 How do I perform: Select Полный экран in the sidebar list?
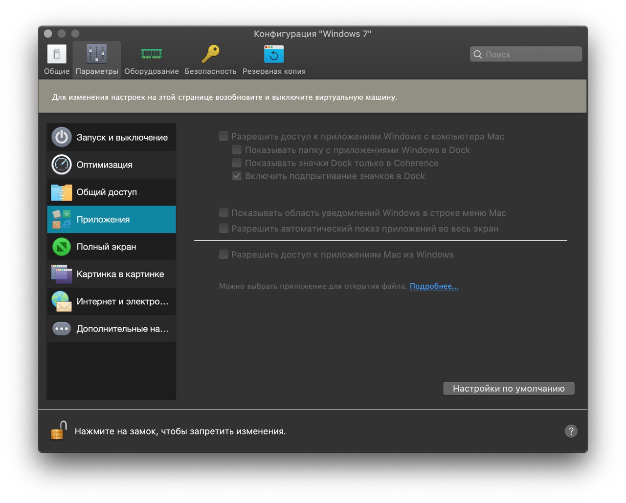[112, 247]
